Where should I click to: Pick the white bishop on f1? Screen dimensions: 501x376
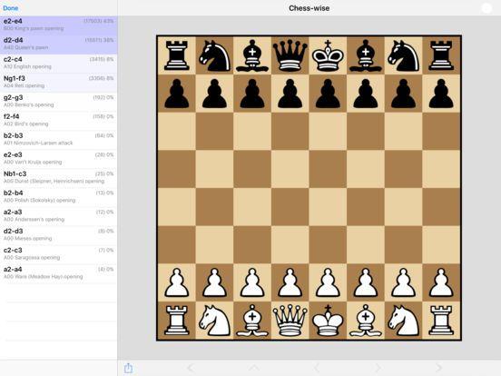pyautogui.click(x=366, y=321)
